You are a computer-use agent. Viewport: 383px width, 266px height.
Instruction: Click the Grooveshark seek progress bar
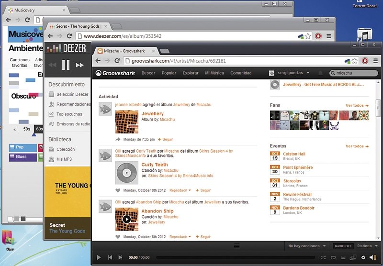[x=236, y=257]
